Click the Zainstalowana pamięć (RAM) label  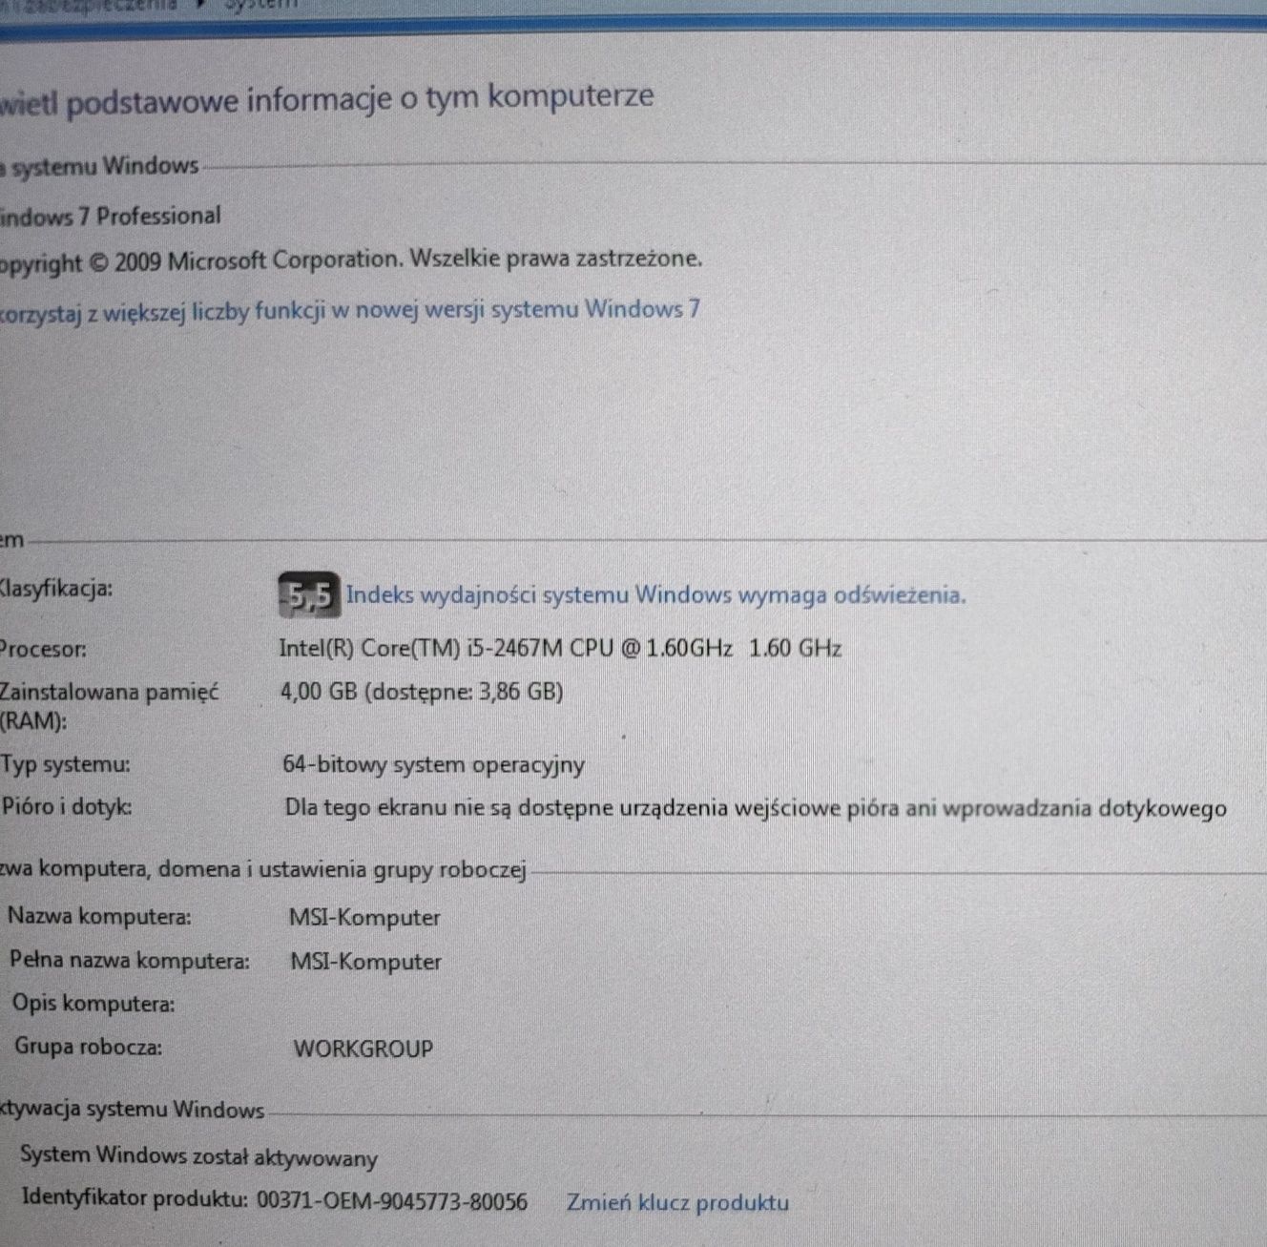click(109, 706)
